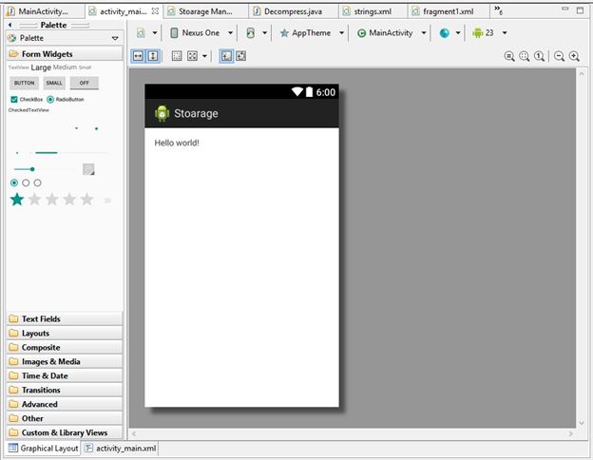Click the configuration file icon in toolbar

(141, 33)
